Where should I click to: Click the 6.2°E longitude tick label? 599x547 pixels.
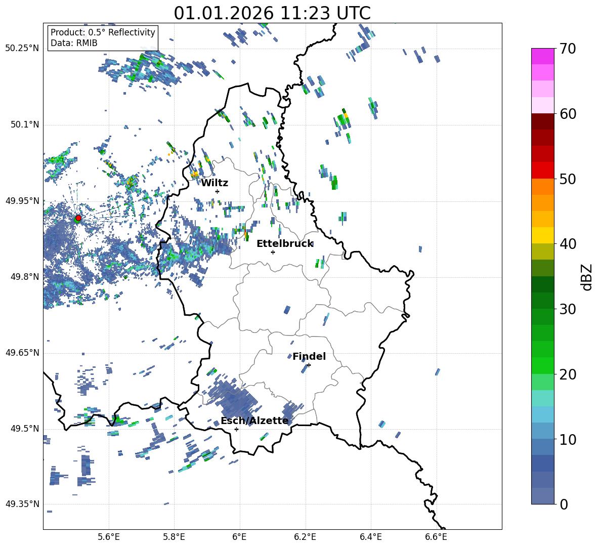[305, 536]
